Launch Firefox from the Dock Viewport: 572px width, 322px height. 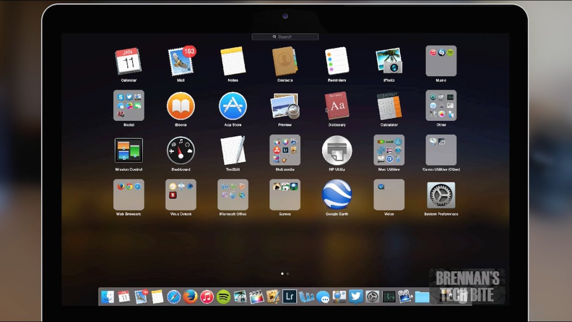coord(190,297)
